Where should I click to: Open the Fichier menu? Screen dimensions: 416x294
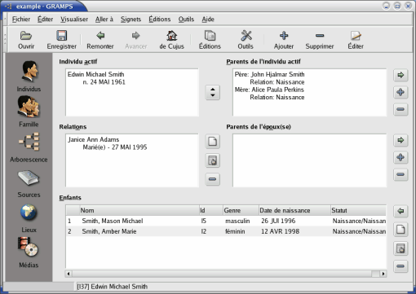pos(21,20)
